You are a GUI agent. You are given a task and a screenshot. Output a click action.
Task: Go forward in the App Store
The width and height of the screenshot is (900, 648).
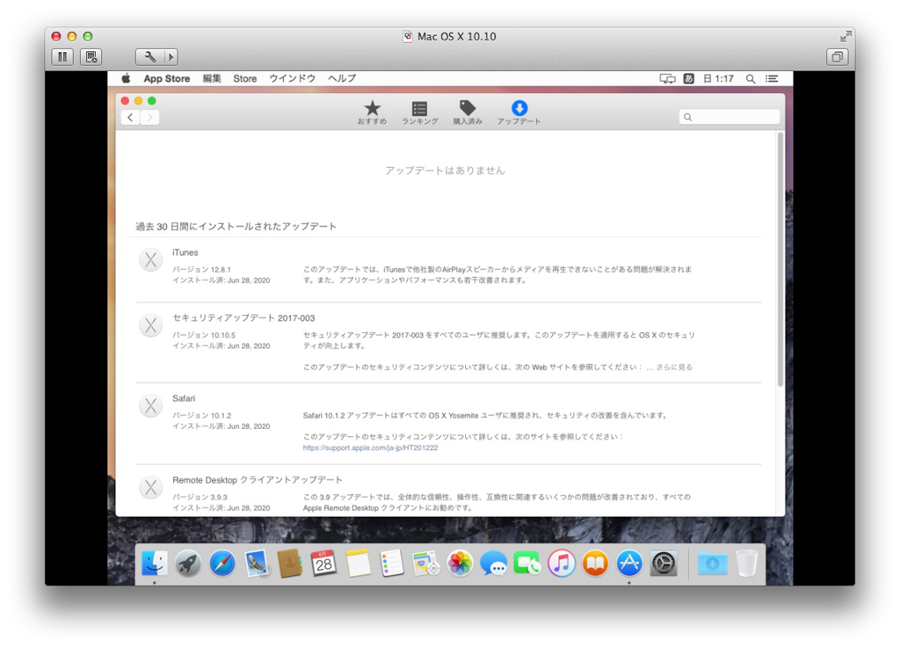tap(149, 117)
